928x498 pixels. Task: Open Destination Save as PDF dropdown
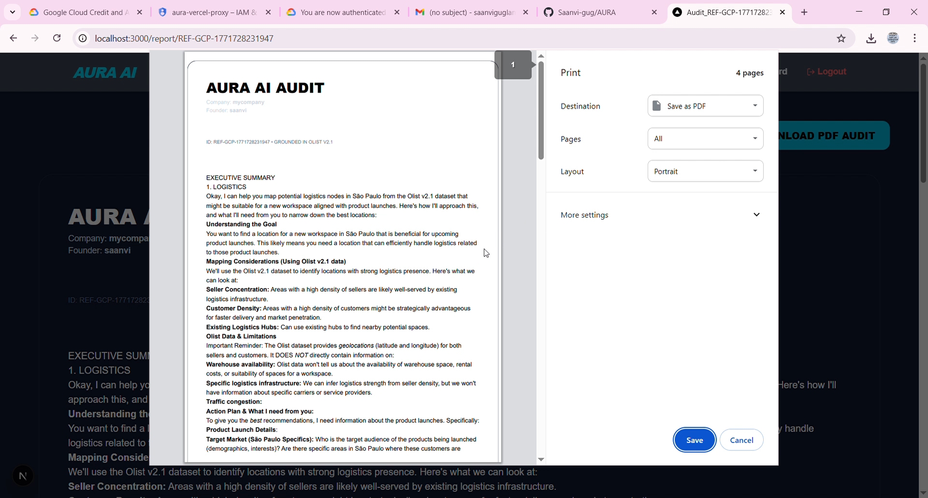(705, 106)
